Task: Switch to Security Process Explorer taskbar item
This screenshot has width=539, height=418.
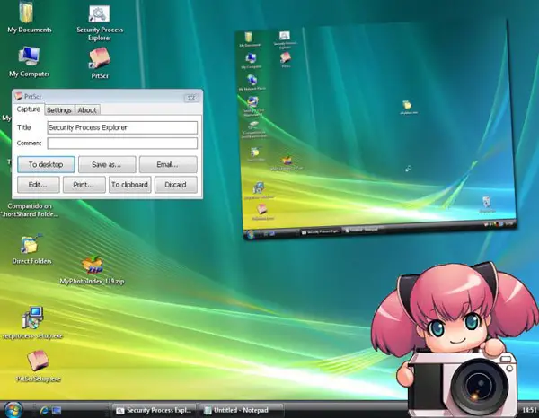Action: [154, 410]
